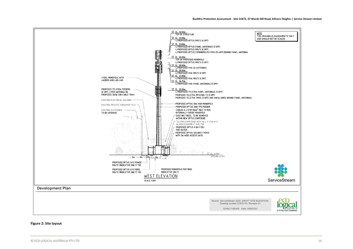The width and height of the screenshot is (353, 249).
Task: Click 'TELSTRA COMPOUND WITH 3m L X 2.5m W' annotation
Action: tap(197, 123)
